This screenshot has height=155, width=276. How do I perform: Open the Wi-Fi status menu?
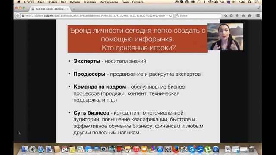pyautogui.click(x=210, y=2)
